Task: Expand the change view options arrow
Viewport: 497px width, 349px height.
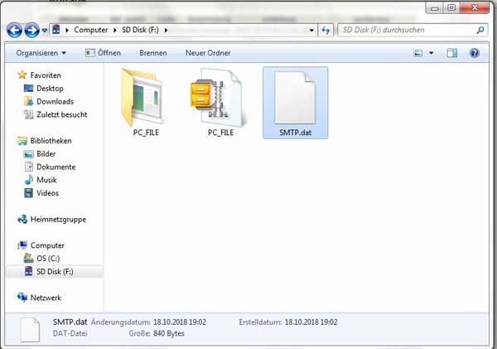Action: pyautogui.click(x=431, y=53)
